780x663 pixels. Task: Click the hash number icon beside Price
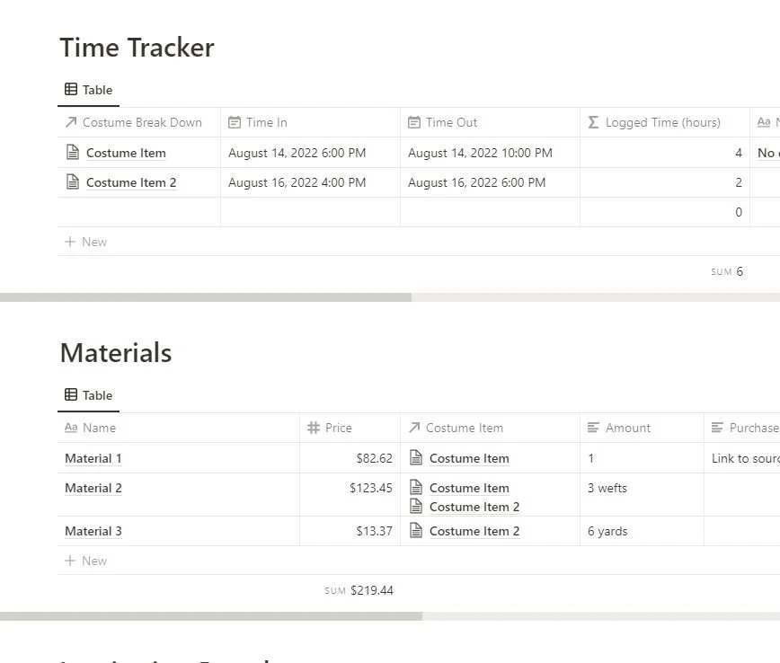(x=314, y=428)
